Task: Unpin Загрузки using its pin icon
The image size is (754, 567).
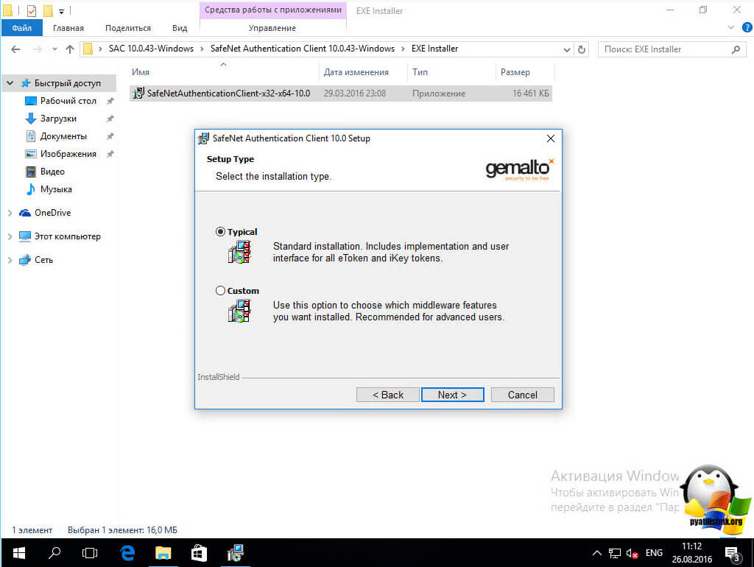Action: coord(110,119)
